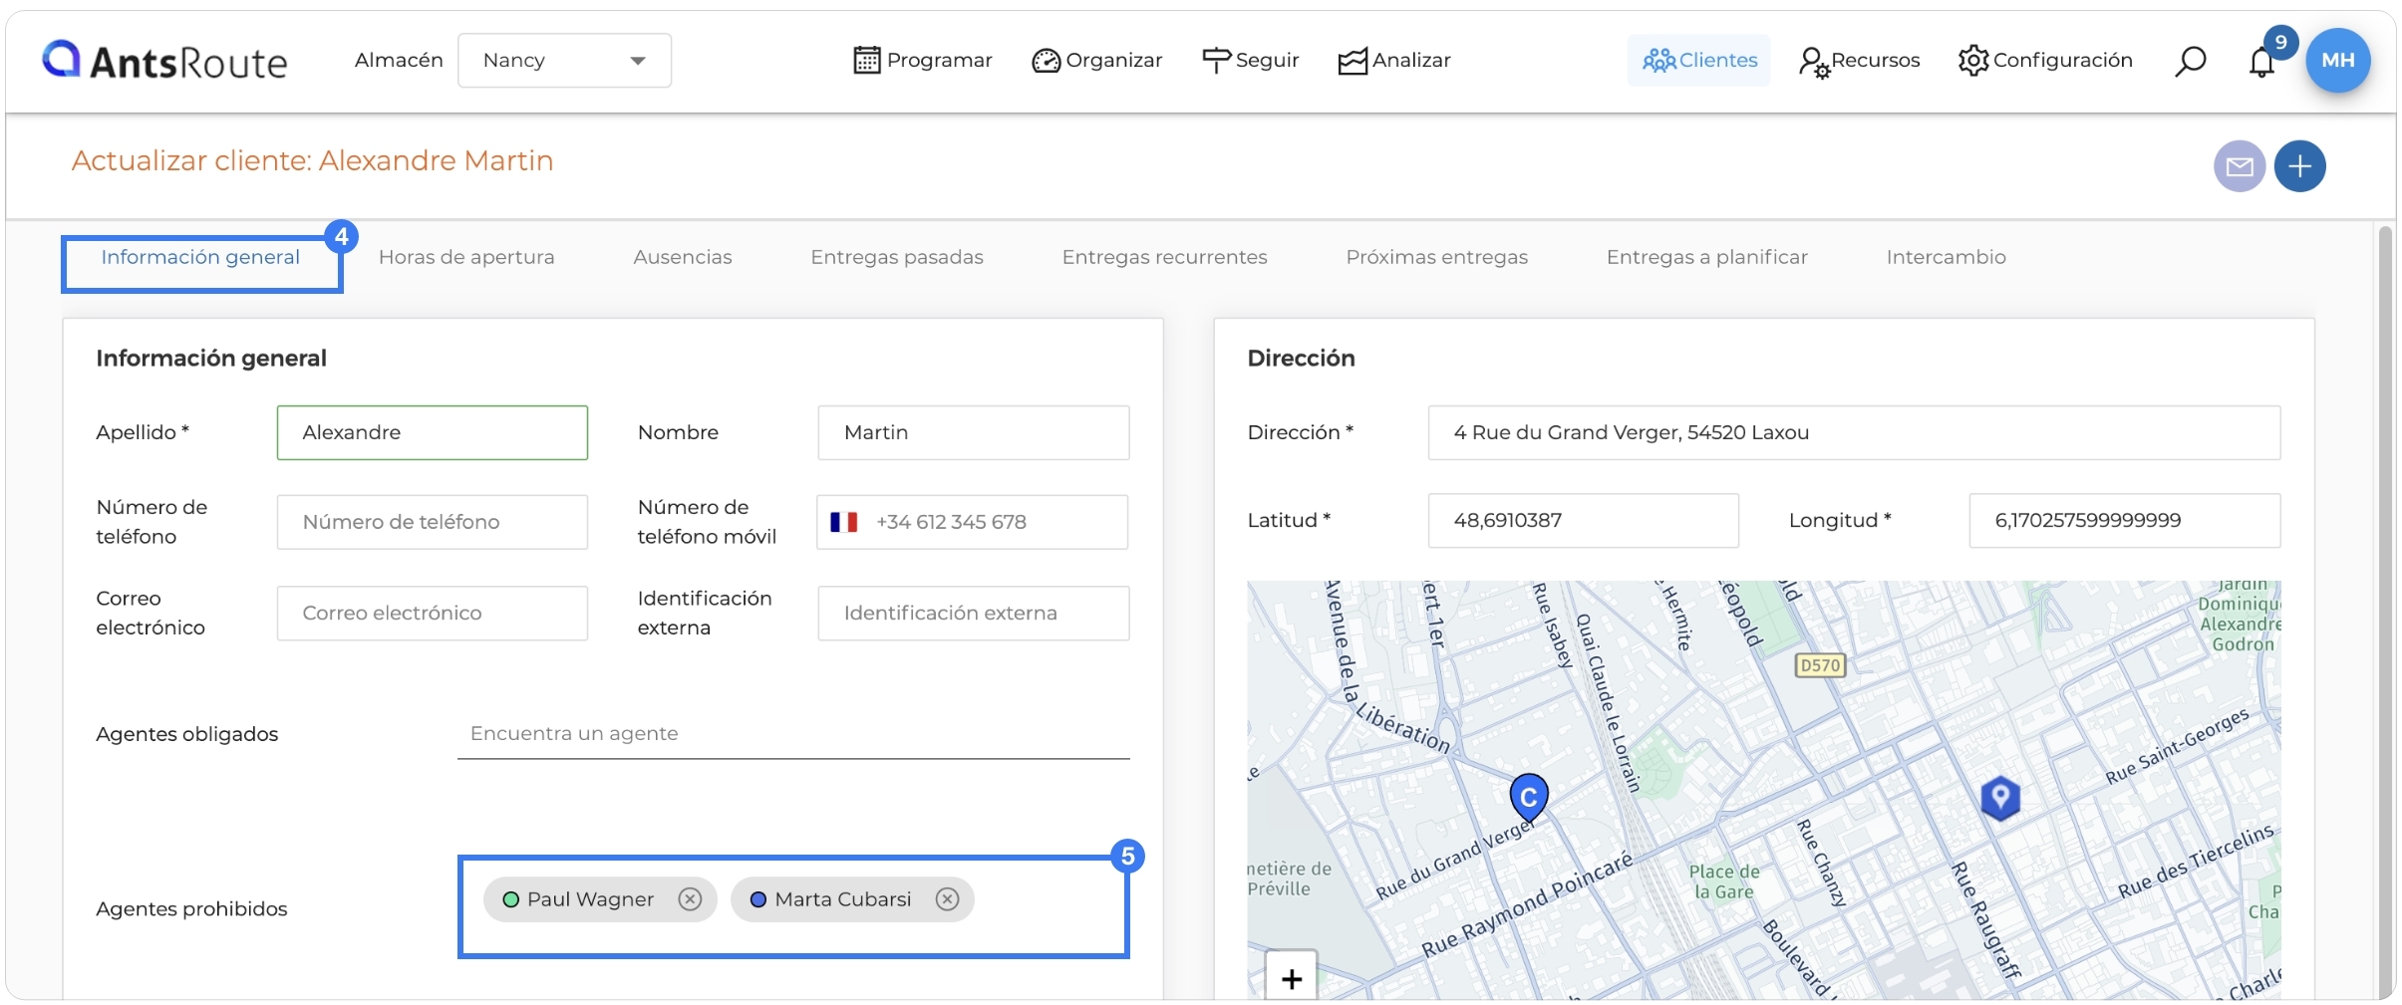
Task: Click the Programar calendar icon
Action: 867,60
